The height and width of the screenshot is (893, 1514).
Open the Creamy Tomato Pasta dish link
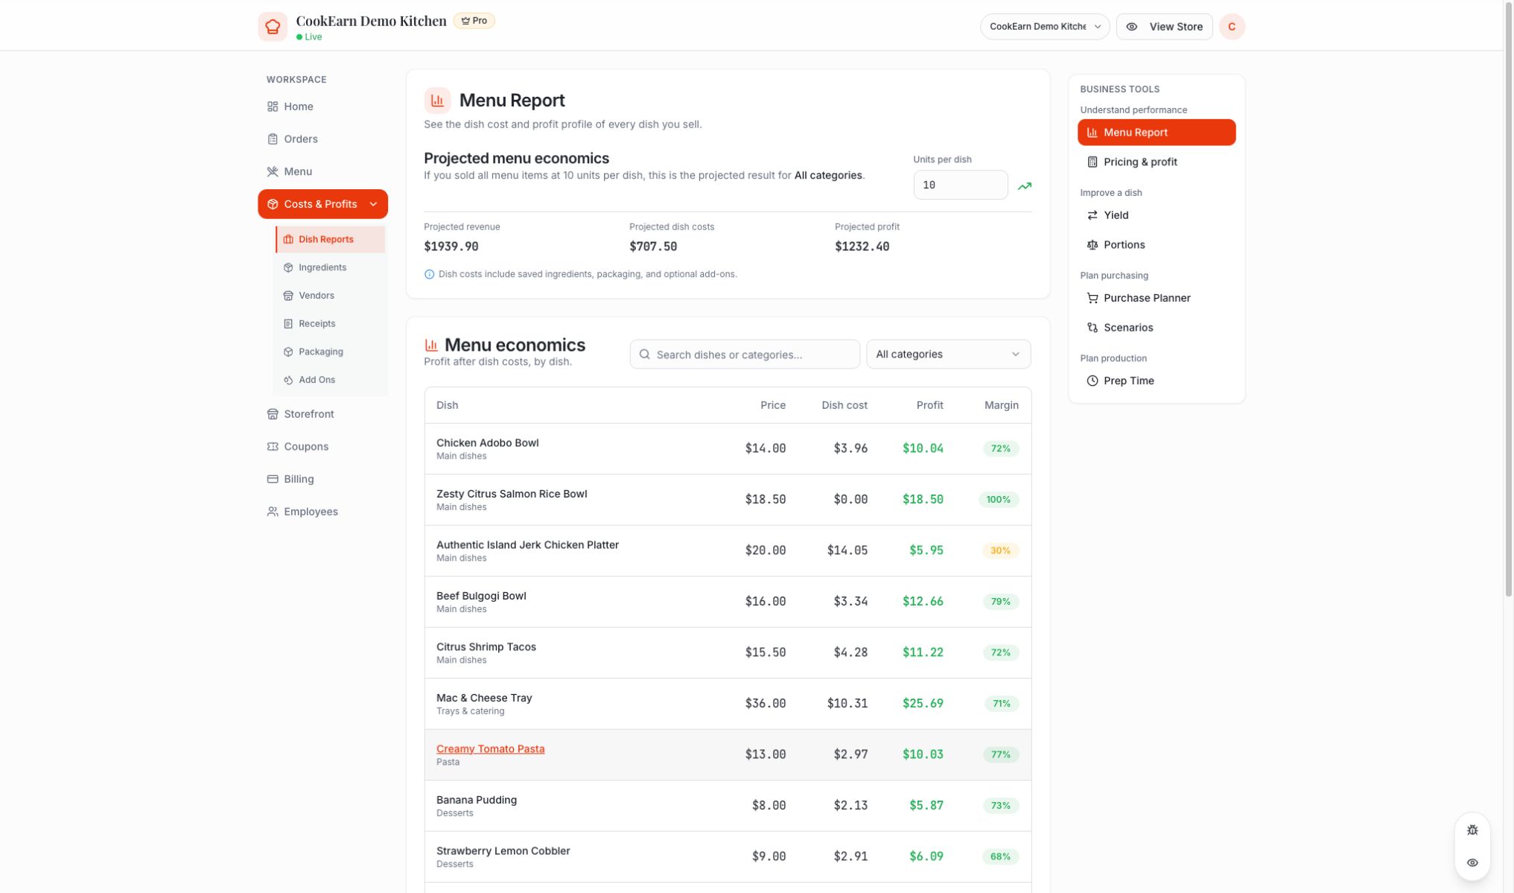point(490,749)
